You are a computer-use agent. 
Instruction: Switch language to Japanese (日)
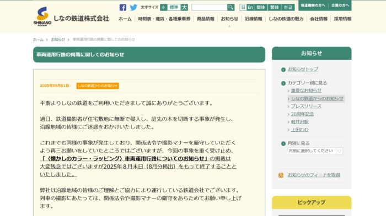point(243,7)
